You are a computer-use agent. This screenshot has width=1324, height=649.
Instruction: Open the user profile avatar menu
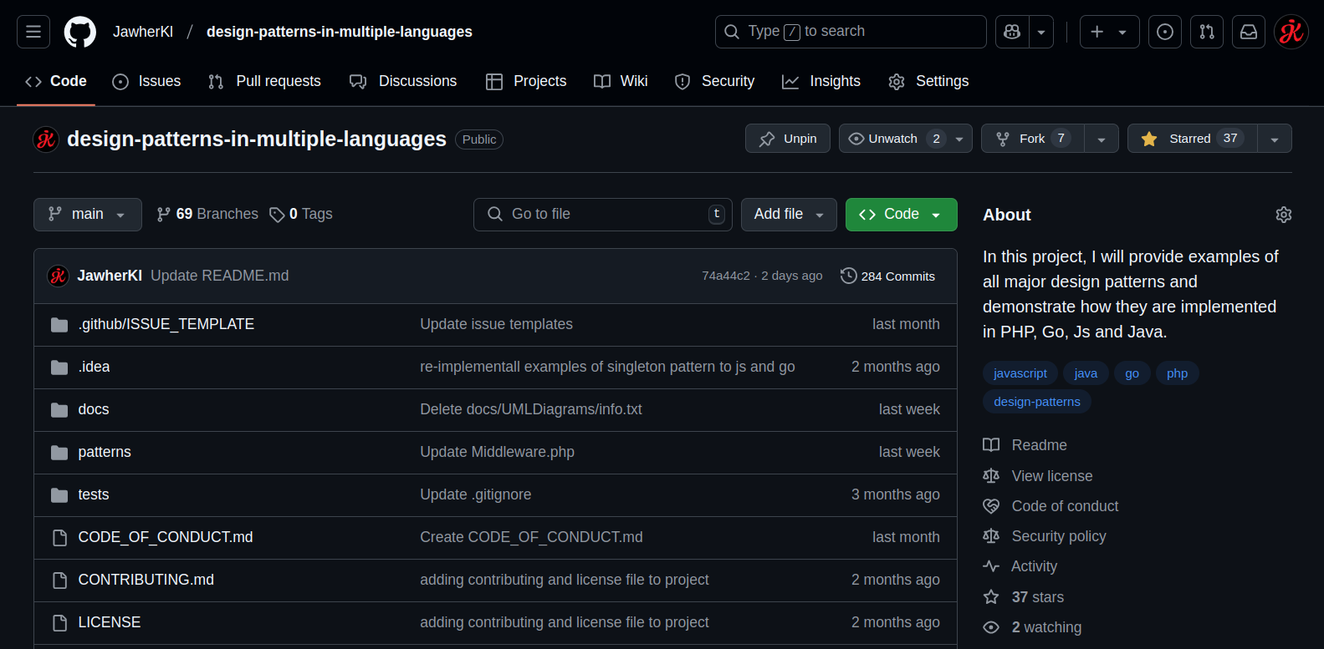coord(1291,32)
